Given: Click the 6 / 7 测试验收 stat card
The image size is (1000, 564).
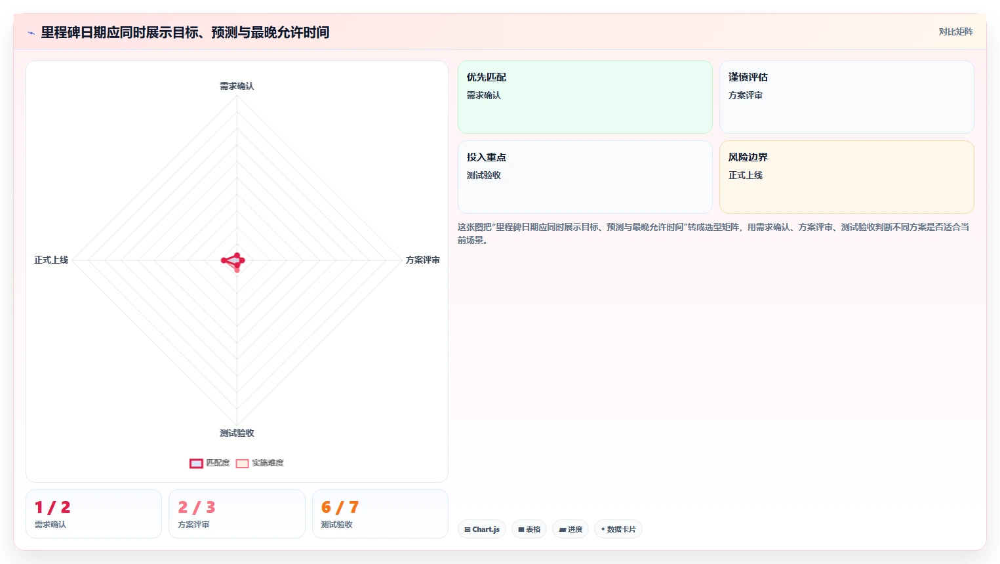Looking at the screenshot, I should pyautogui.click(x=380, y=514).
